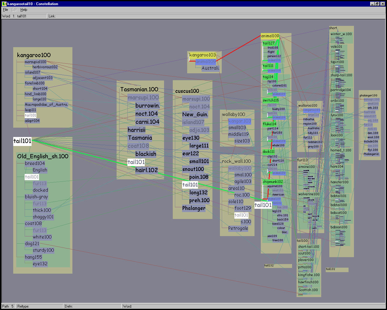
Task: Click the Tasmanian.100 heading node
Action: pyautogui.click(x=139, y=89)
